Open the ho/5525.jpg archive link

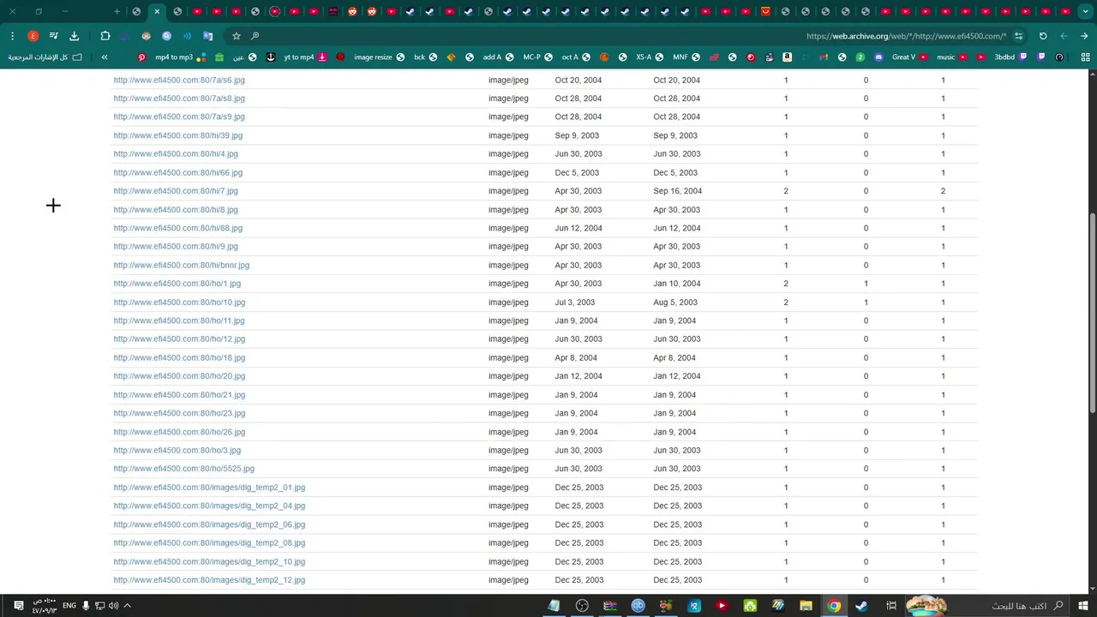tap(183, 469)
